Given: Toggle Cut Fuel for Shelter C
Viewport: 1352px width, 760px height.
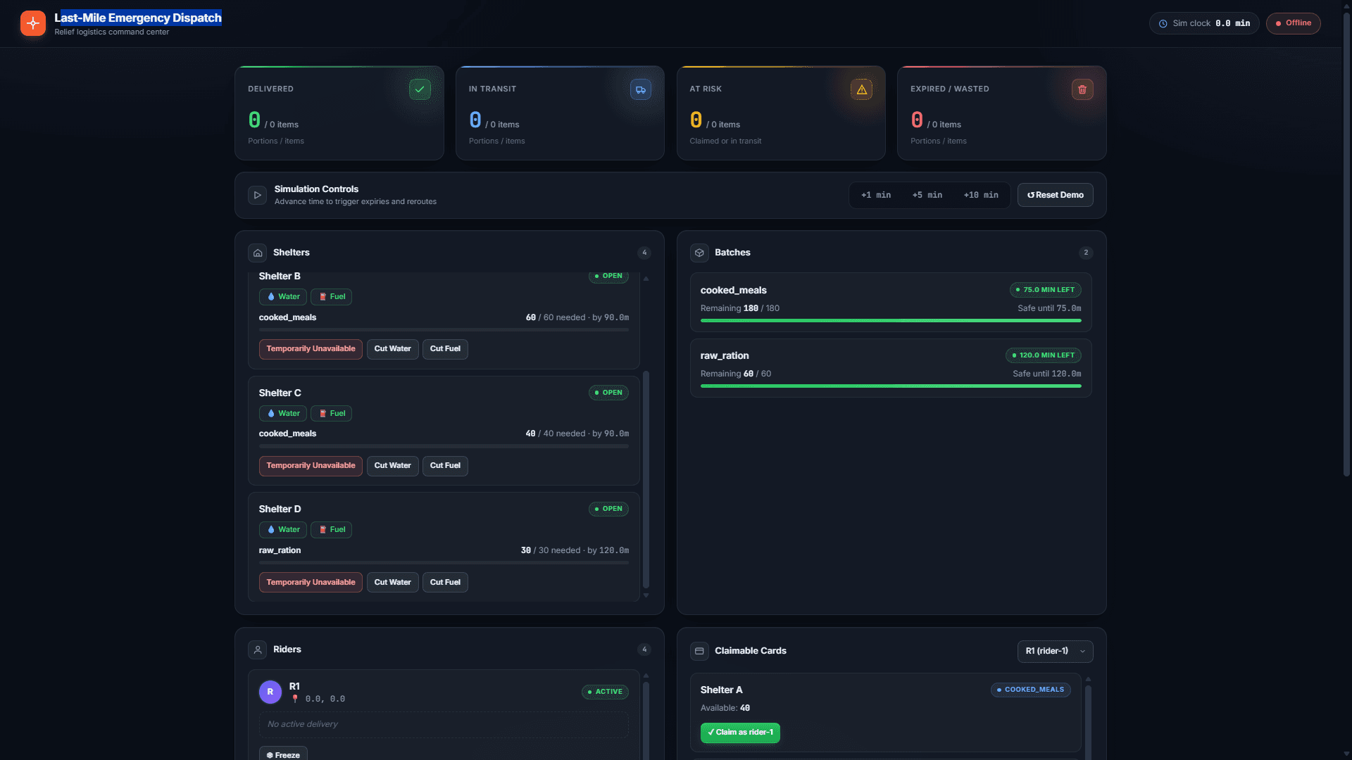Looking at the screenshot, I should point(445,466).
